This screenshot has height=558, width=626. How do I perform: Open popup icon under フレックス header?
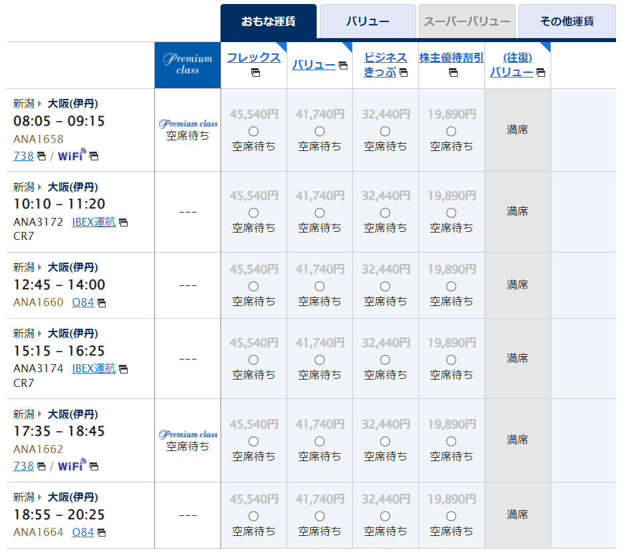pos(255,73)
